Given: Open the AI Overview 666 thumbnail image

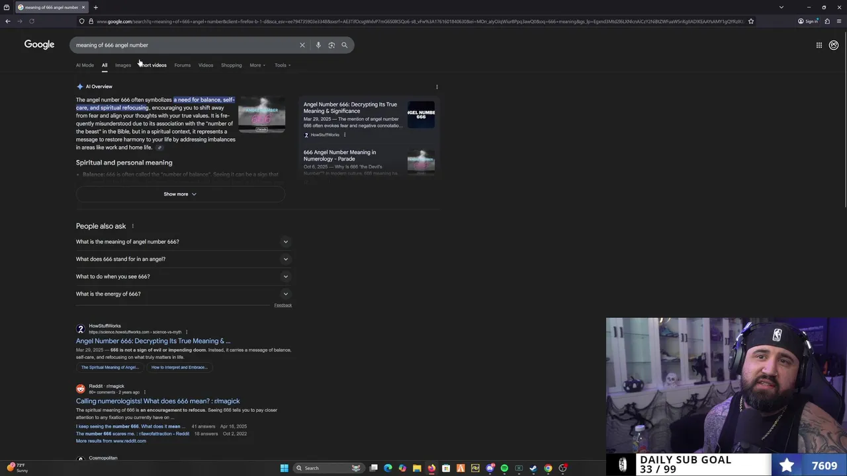Looking at the screenshot, I should [x=262, y=115].
